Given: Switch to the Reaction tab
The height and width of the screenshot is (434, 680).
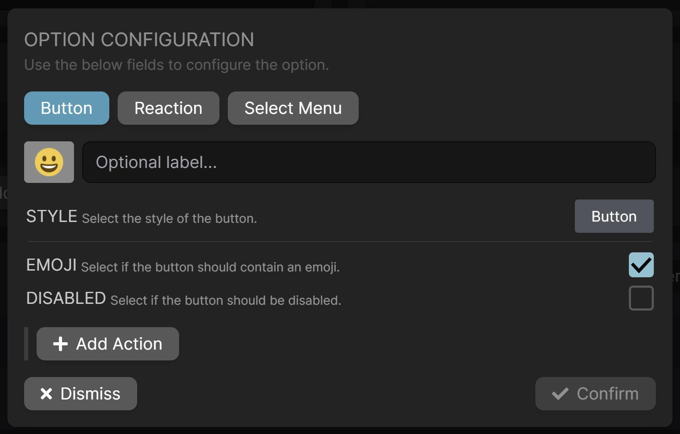Looking at the screenshot, I should pyautogui.click(x=168, y=108).
